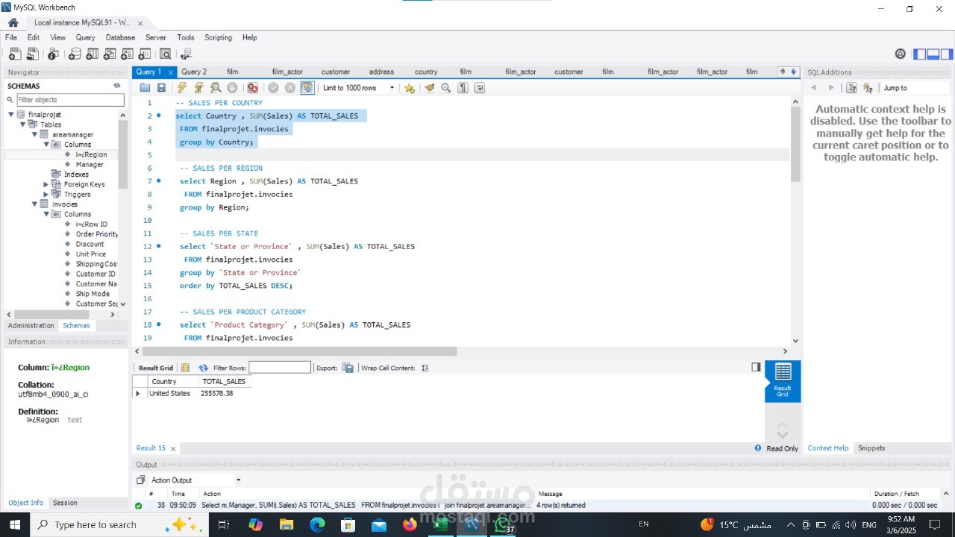Open Session info tab
The width and height of the screenshot is (955, 537).
click(x=65, y=503)
